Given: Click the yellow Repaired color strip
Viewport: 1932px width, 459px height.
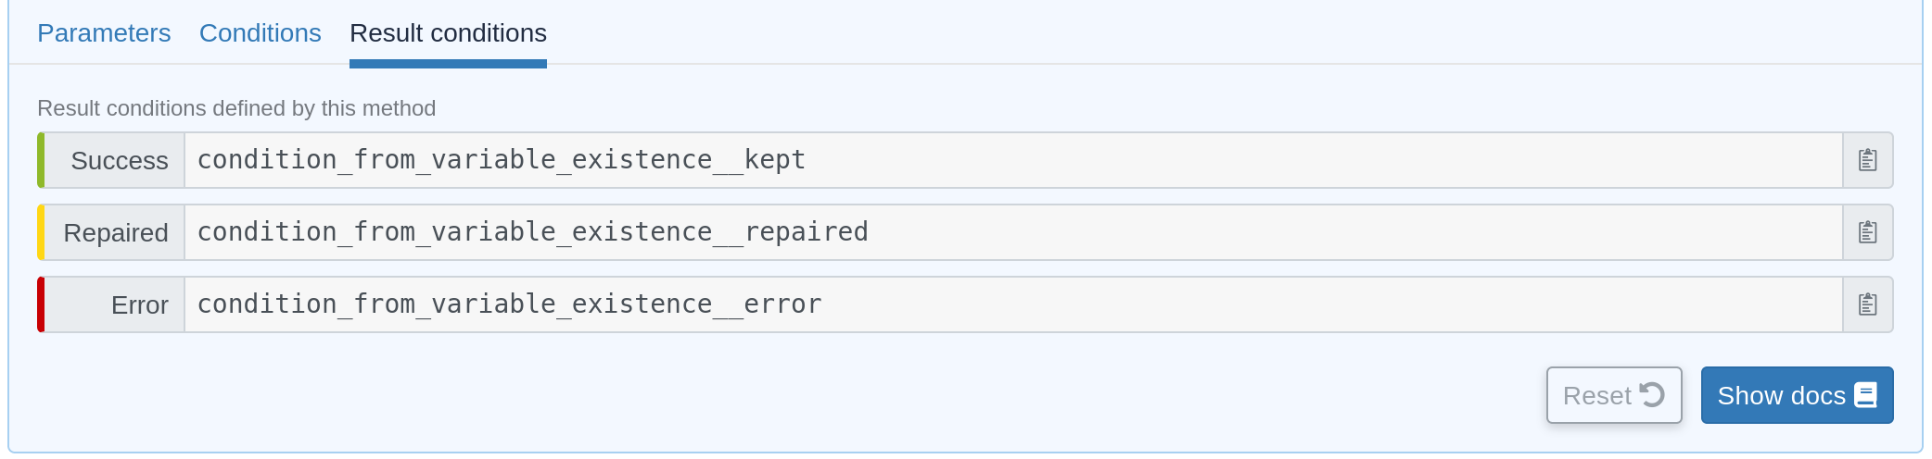Looking at the screenshot, I should point(41,232).
